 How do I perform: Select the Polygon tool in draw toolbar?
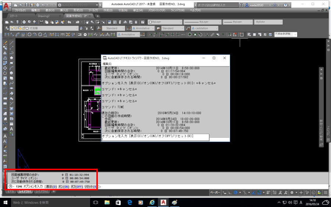click(12, 58)
